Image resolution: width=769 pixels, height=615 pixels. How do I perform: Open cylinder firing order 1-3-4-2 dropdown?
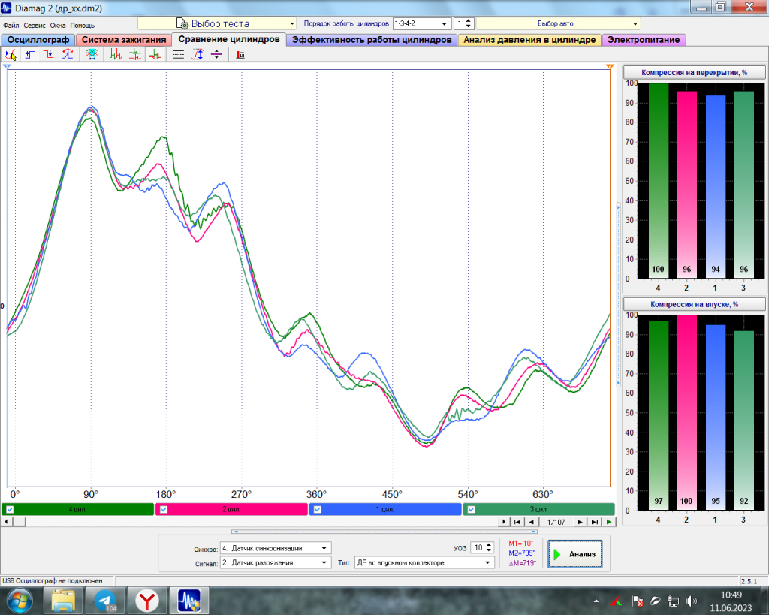pos(422,23)
